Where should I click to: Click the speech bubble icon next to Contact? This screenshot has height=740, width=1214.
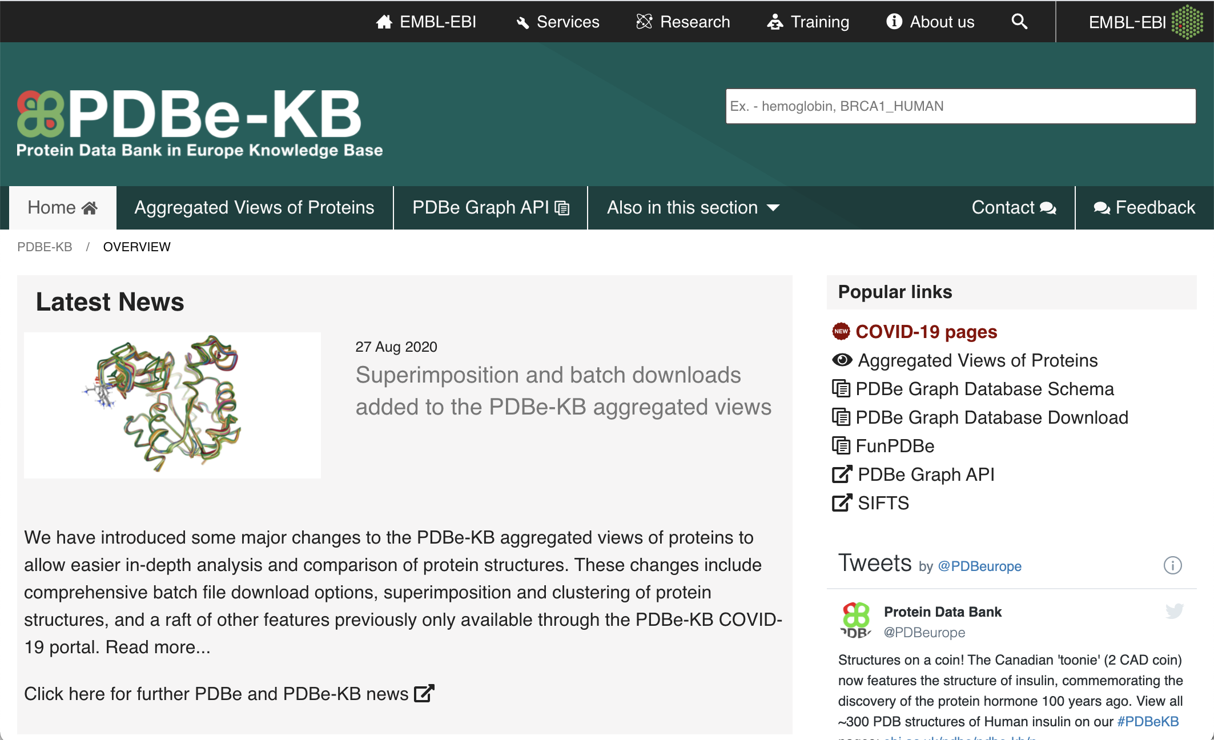tap(1048, 208)
